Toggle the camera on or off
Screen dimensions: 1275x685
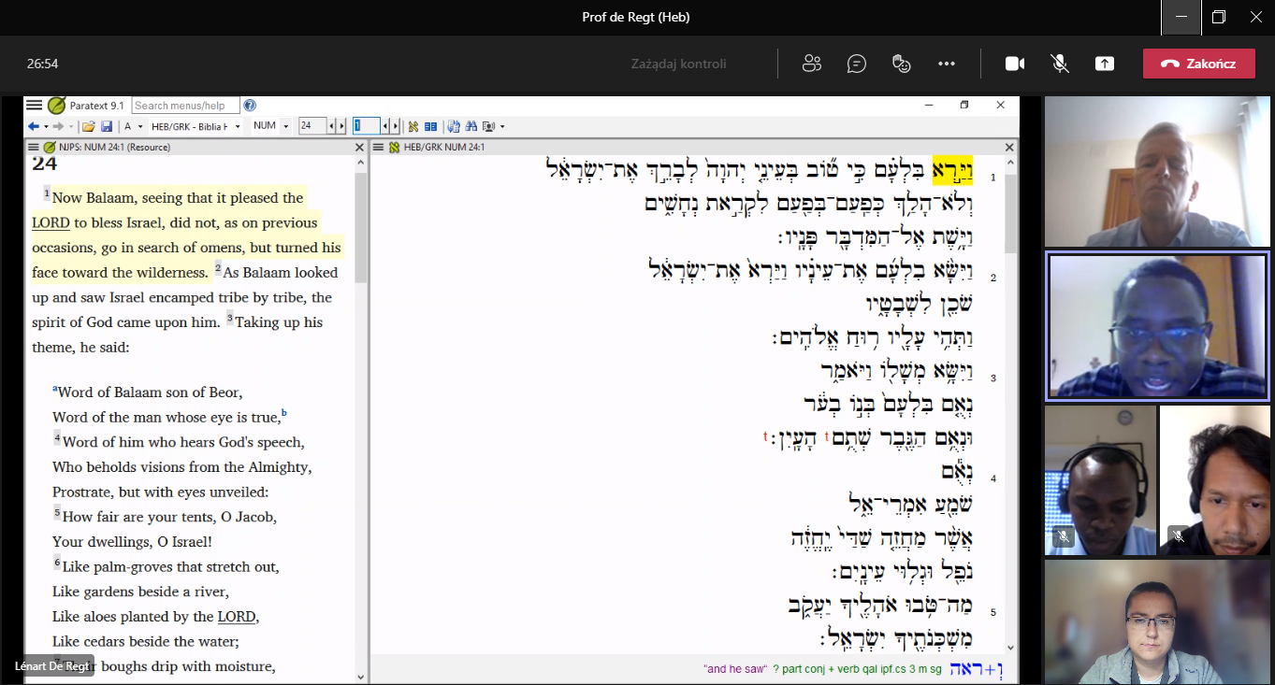click(x=1014, y=64)
